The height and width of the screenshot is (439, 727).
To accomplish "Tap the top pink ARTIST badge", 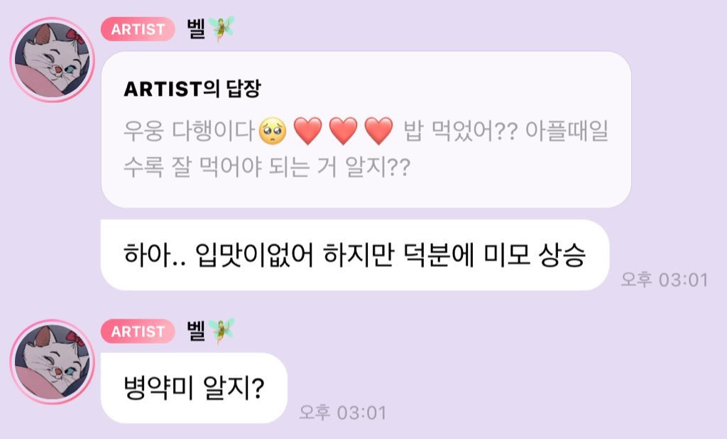I will [138, 29].
